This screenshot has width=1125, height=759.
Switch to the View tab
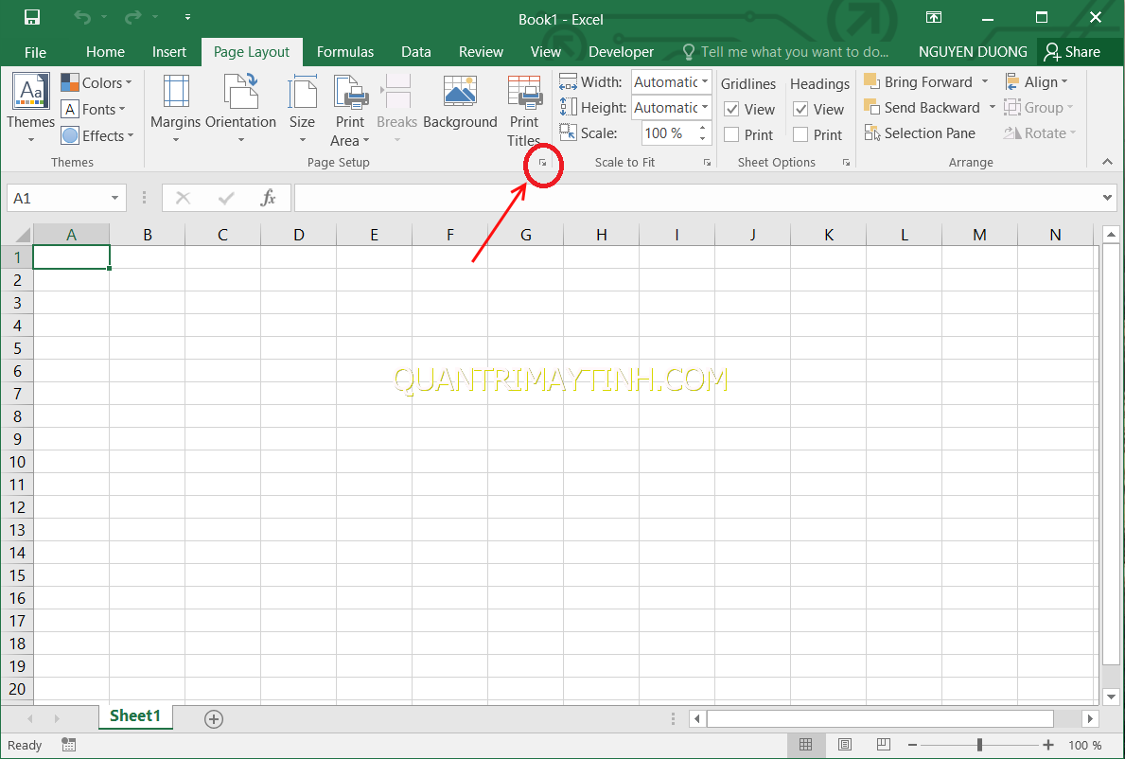[545, 52]
